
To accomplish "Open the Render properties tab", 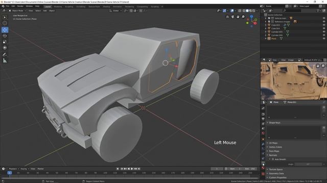I will point(263,114).
